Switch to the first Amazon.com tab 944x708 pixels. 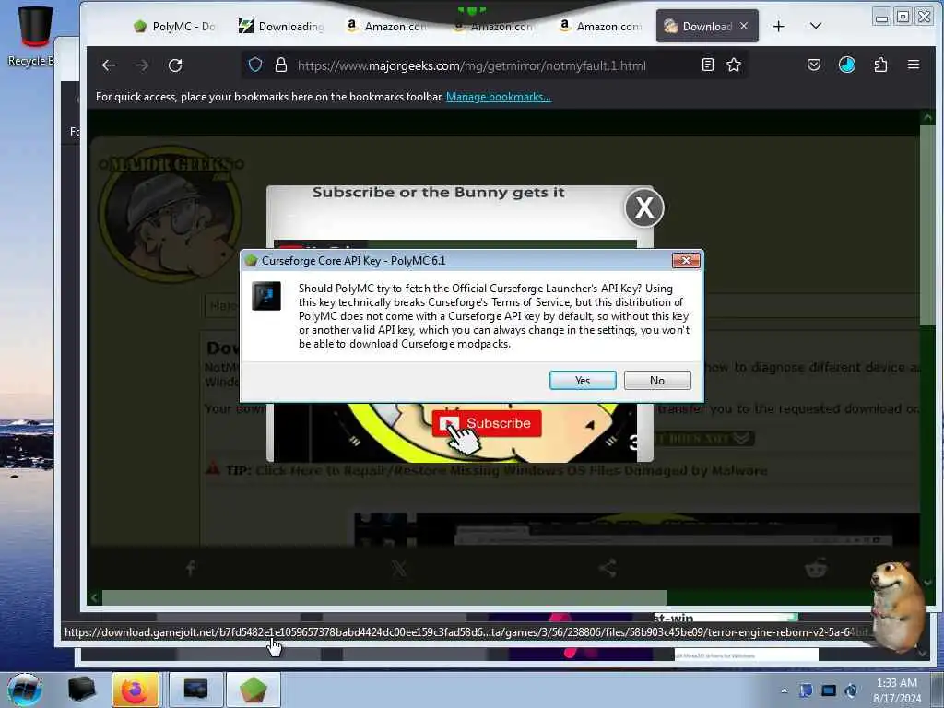click(x=386, y=27)
